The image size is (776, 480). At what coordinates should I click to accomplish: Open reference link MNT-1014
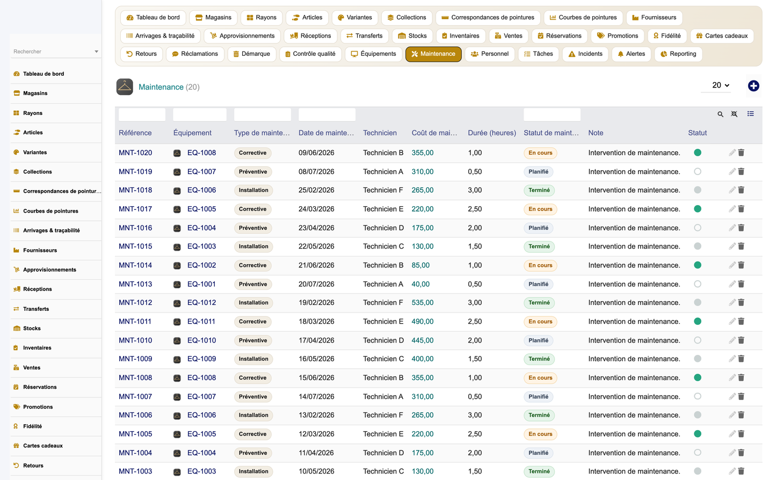pos(135,265)
